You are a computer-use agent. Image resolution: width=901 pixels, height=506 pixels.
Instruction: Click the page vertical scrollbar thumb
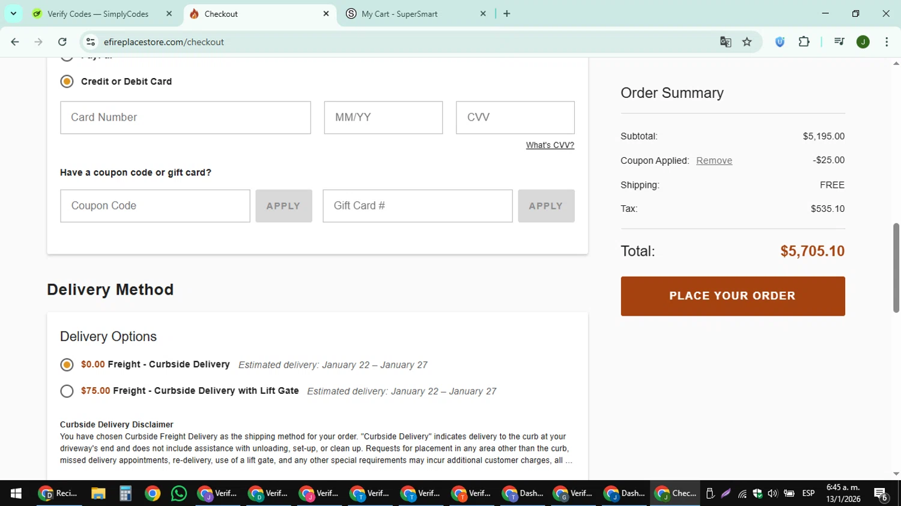(896, 267)
